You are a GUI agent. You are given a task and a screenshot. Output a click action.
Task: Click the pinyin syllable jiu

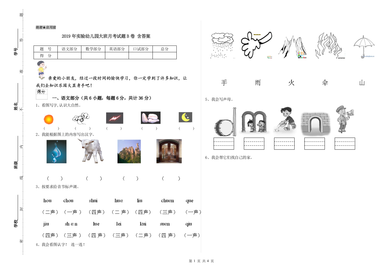[46, 224]
